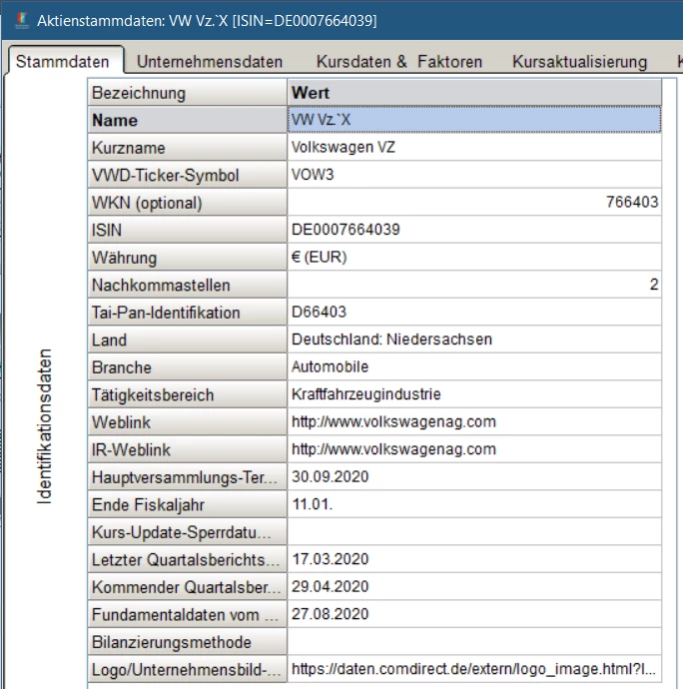Select the Kurs-Update-Sperrdatu... row label
Screen dimensions: 683x689
point(188,532)
